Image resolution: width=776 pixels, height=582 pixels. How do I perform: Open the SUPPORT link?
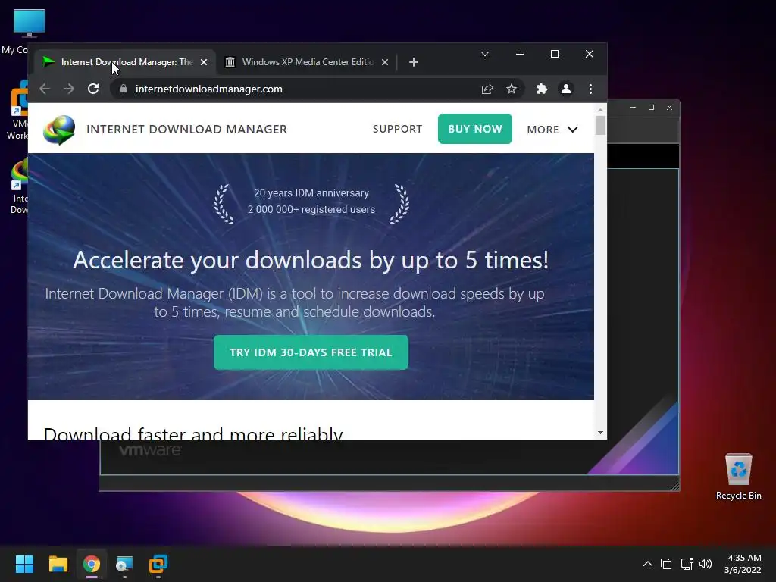pyautogui.click(x=397, y=129)
